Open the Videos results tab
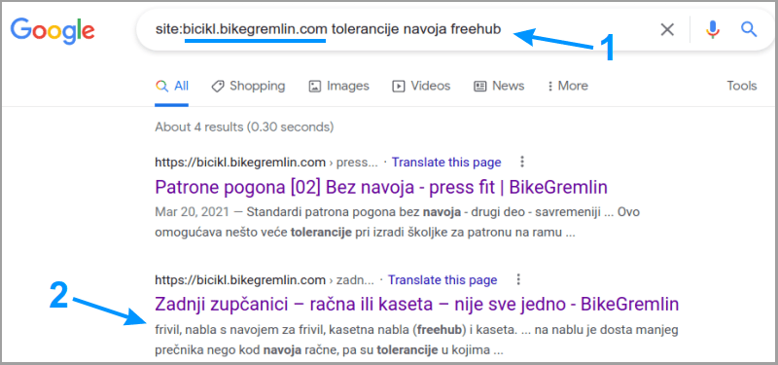Screen dimensions: 778x365 click(421, 86)
